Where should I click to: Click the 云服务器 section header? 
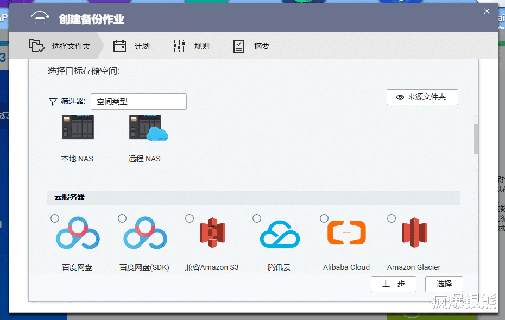click(x=254, y=197)
